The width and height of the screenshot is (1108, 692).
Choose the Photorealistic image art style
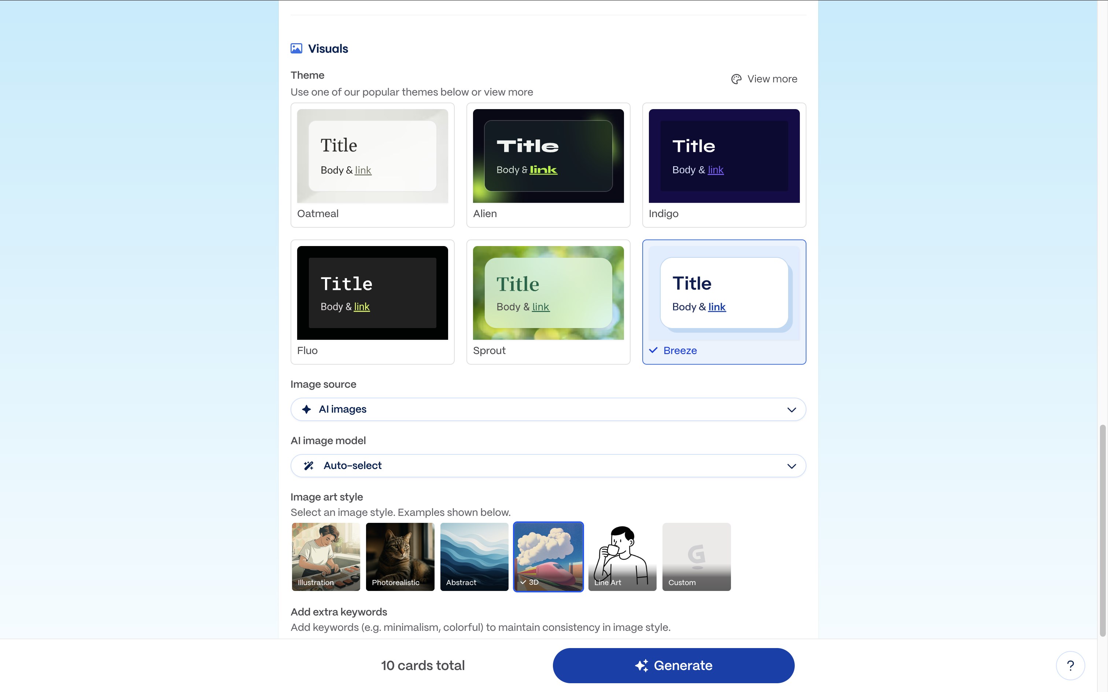(x=400, y=557)
